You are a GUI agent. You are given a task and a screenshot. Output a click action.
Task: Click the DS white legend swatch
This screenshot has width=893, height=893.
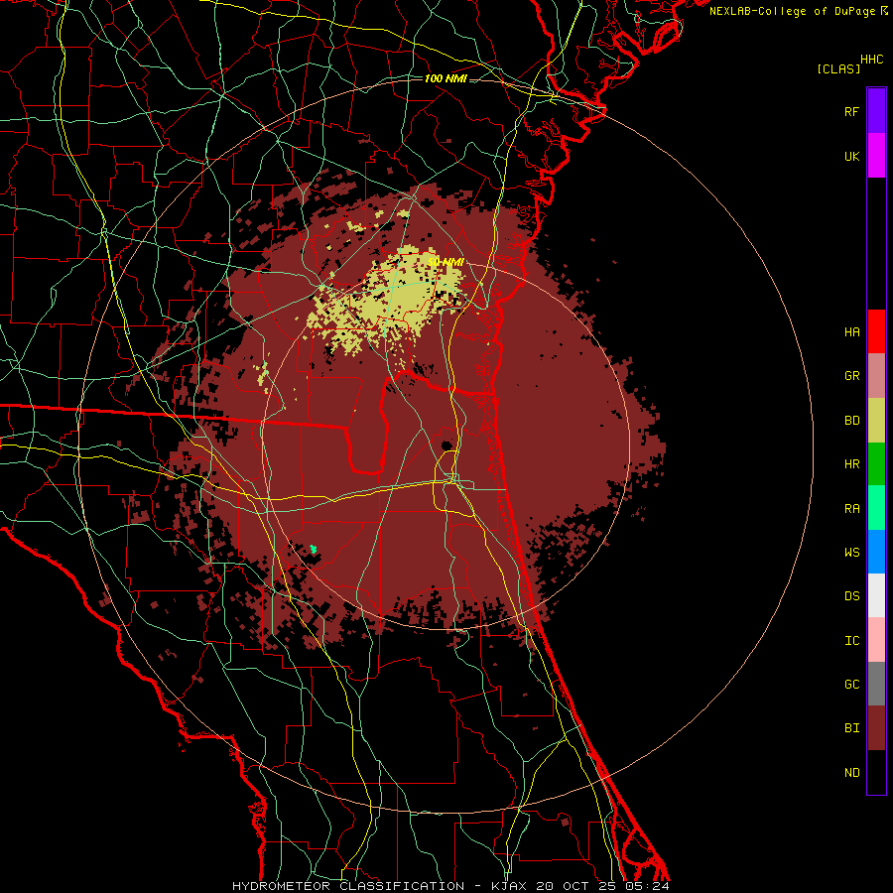pyautogui.click(x=876, y=595)
